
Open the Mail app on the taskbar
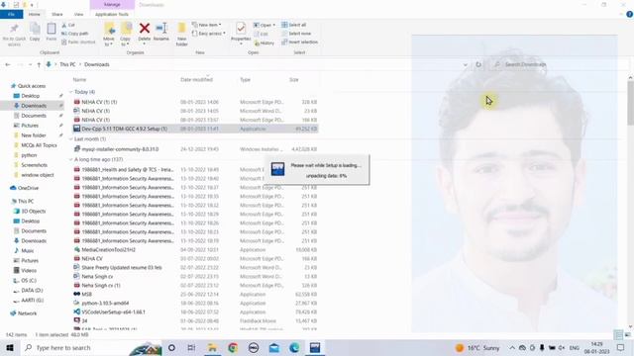(274, 347)
